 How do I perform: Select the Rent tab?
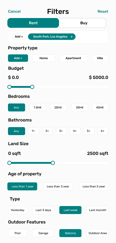[33, 23]
